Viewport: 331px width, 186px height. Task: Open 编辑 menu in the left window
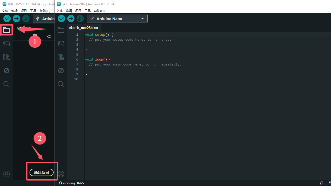(14, 11)
